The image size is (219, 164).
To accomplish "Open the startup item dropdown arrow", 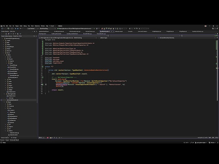I will pos(92,29).
